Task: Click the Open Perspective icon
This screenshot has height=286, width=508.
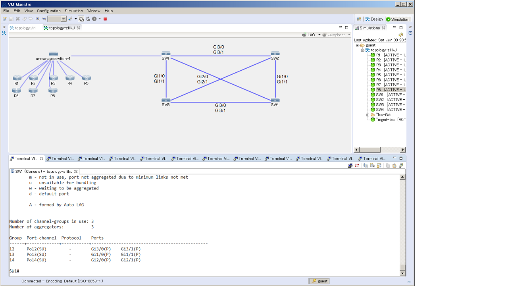Action: 359,19
